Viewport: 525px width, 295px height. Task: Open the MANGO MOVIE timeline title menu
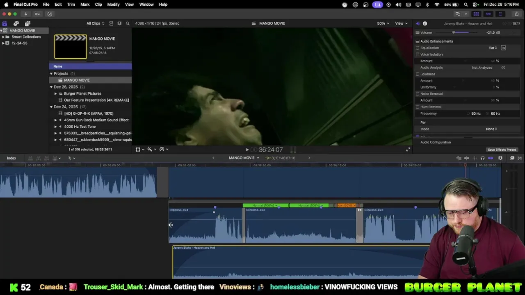(244, 158)
